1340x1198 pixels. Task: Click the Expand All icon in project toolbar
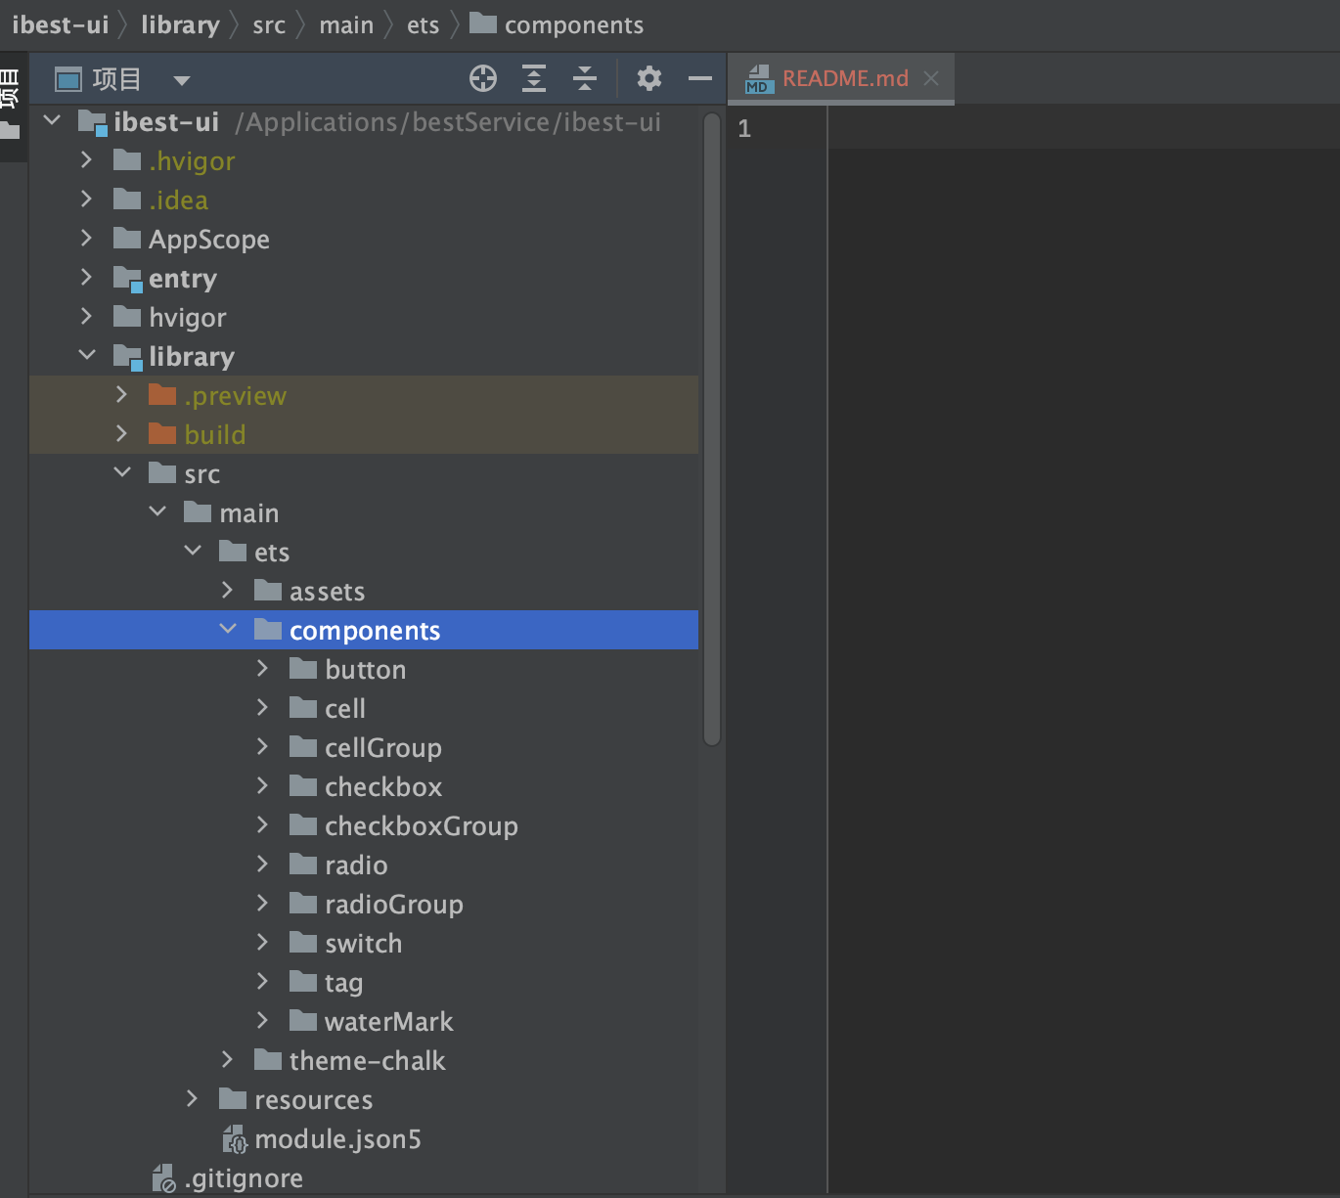[534, 78]
